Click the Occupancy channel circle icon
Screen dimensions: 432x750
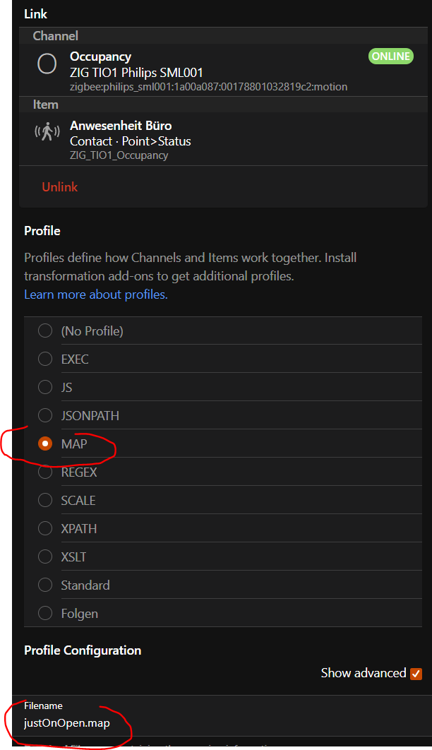47,64
